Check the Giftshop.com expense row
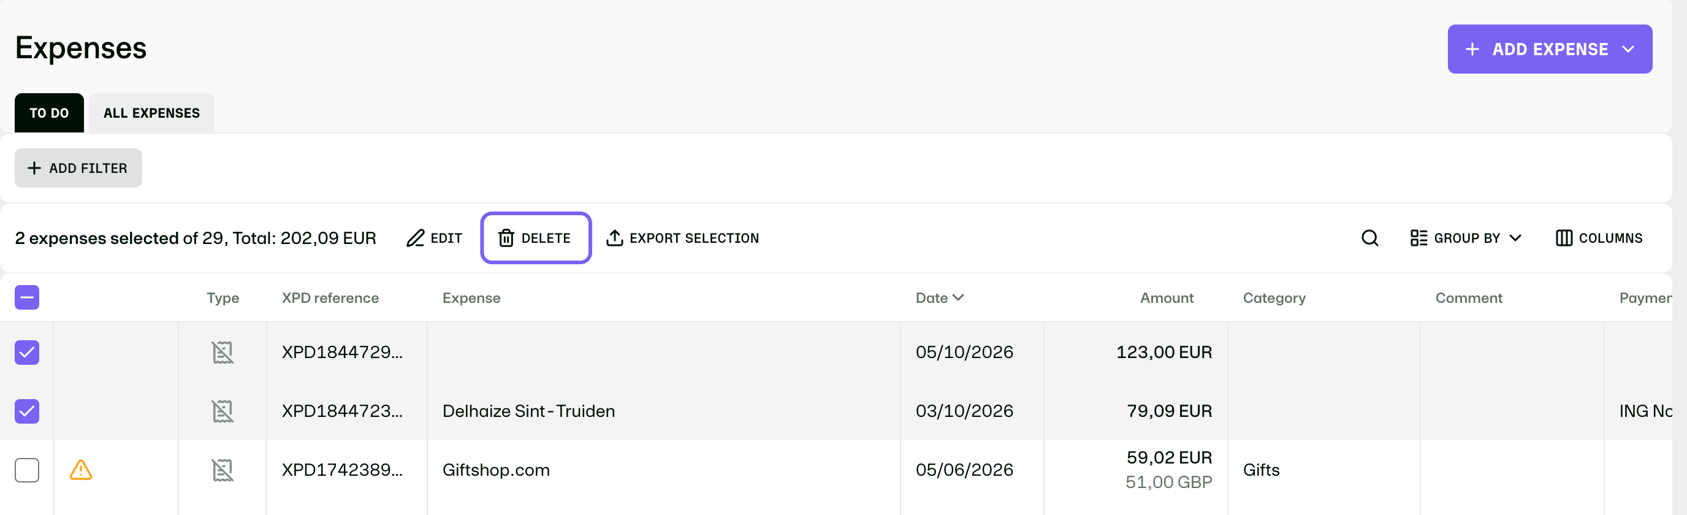Image resolution: width=1687 pixels, height=515 pixels. 27,470
